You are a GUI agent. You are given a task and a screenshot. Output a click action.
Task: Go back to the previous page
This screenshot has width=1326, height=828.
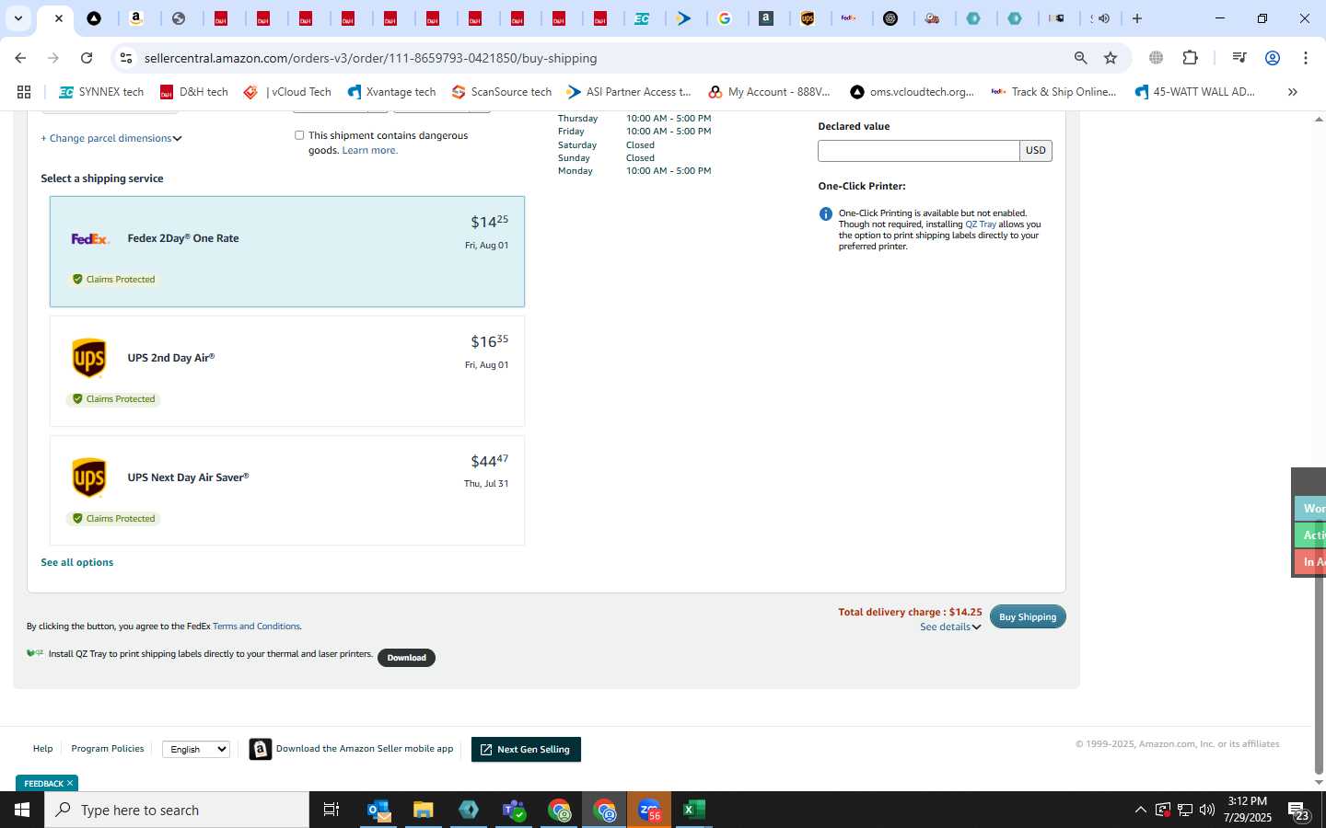20,58
